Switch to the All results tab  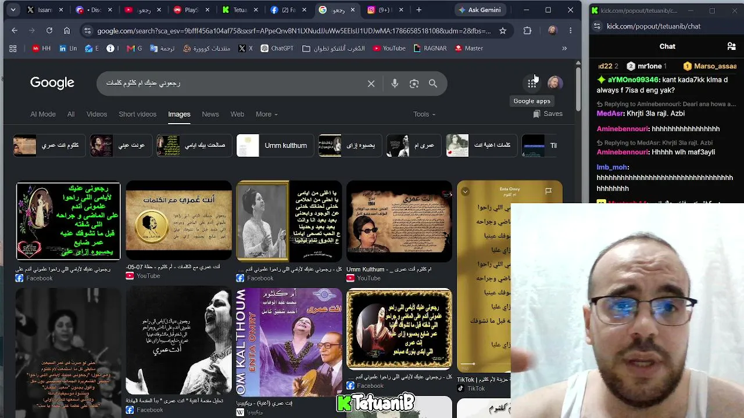click(71, 114)
